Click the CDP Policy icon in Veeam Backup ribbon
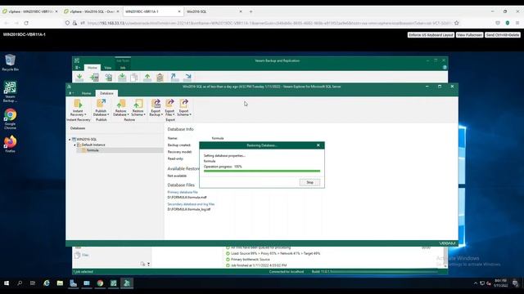 pos(108,78)
